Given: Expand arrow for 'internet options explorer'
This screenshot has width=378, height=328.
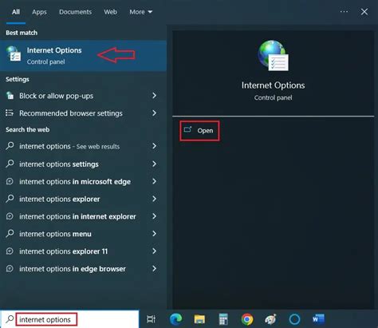Looking at the screenshot, I should point(154,199).
